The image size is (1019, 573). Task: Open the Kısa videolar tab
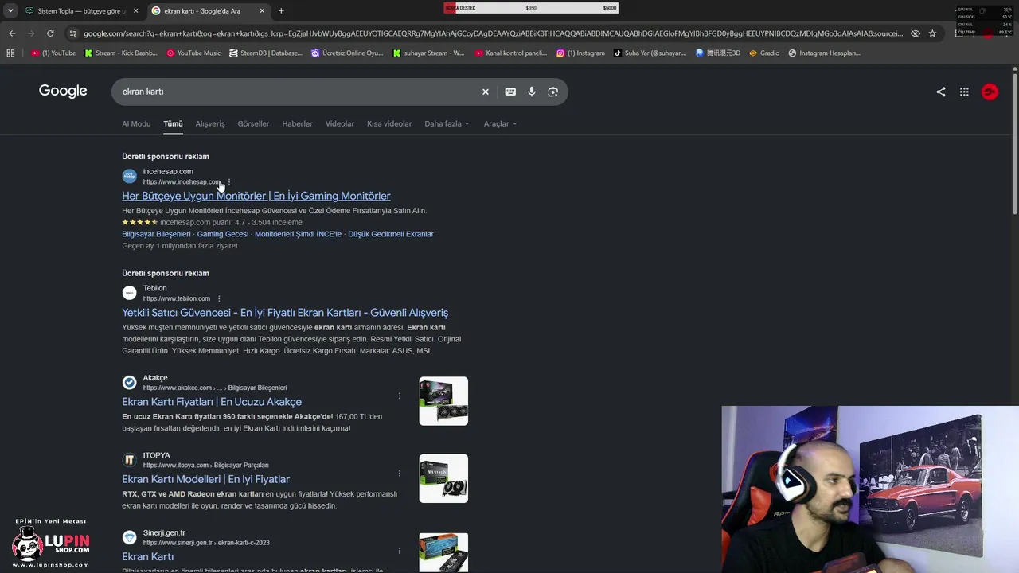coord(389,123)
